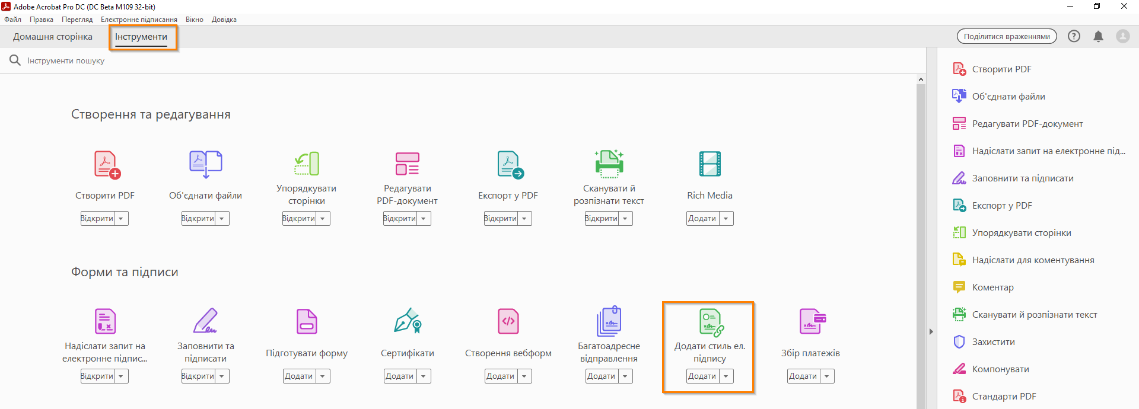Screen dimensions: 1139x409
Task: Expand the dropdown arrow under Об'єднати файли
Action: point(222,219)
